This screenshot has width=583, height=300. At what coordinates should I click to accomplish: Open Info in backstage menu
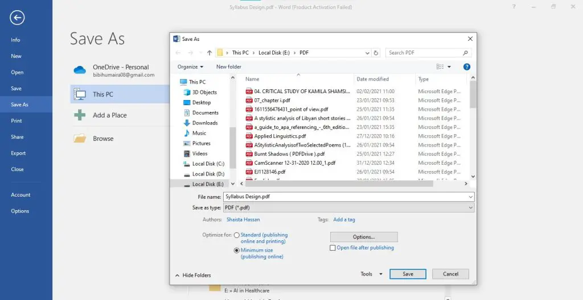[15, 40]
